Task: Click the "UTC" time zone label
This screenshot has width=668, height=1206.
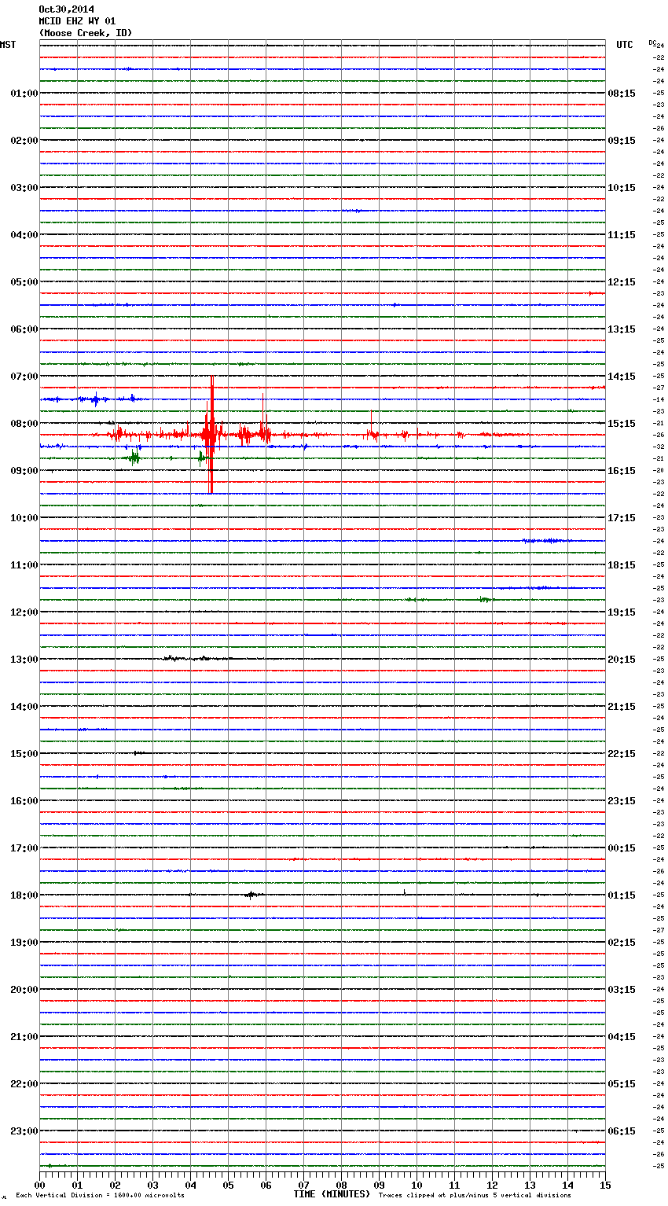Action: (625, 45)
